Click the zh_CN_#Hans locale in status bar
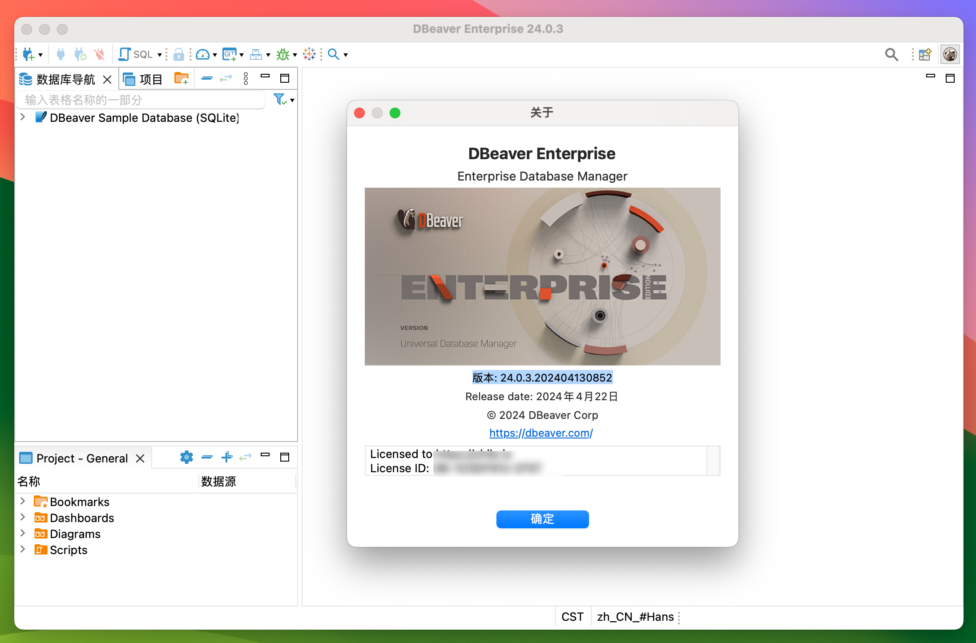The image size is (976, 643). 635,617
